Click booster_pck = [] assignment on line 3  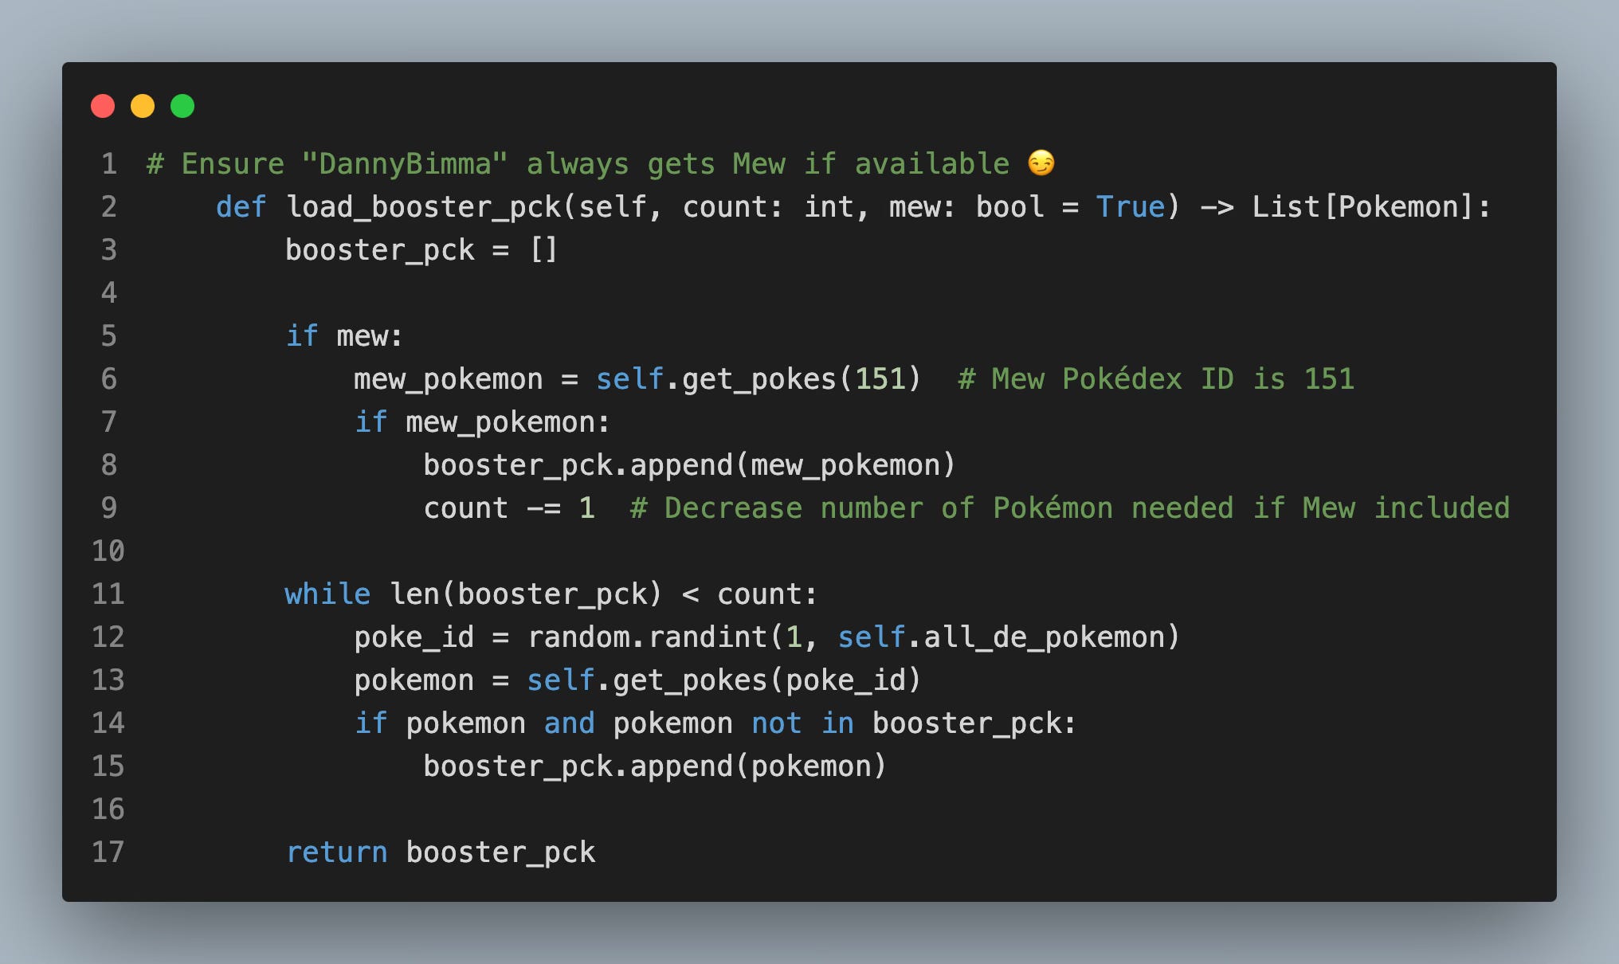click(421, 250)
